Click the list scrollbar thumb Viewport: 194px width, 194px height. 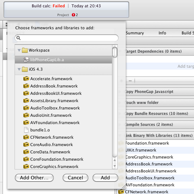click(115, 52)
